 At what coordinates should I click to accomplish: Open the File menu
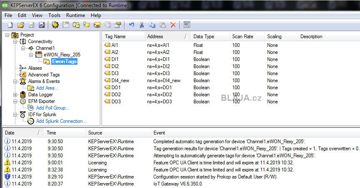[x=8, y=15]
